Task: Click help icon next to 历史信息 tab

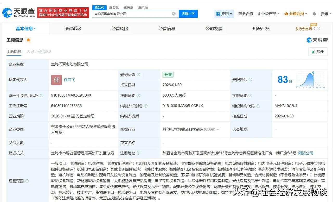Action: [x=318, y=29]
